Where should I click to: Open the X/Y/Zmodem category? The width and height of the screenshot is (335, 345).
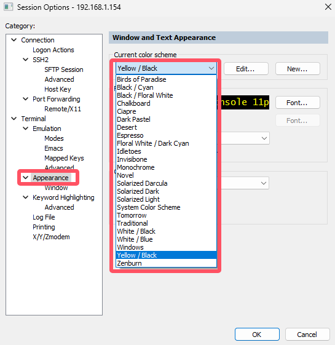point(51,237)
